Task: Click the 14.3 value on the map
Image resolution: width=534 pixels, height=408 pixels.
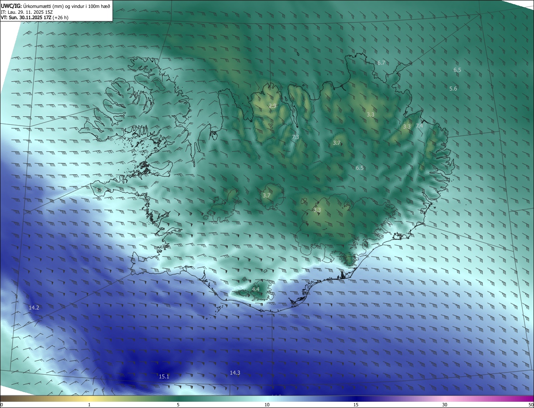Action: click(235, 373)
